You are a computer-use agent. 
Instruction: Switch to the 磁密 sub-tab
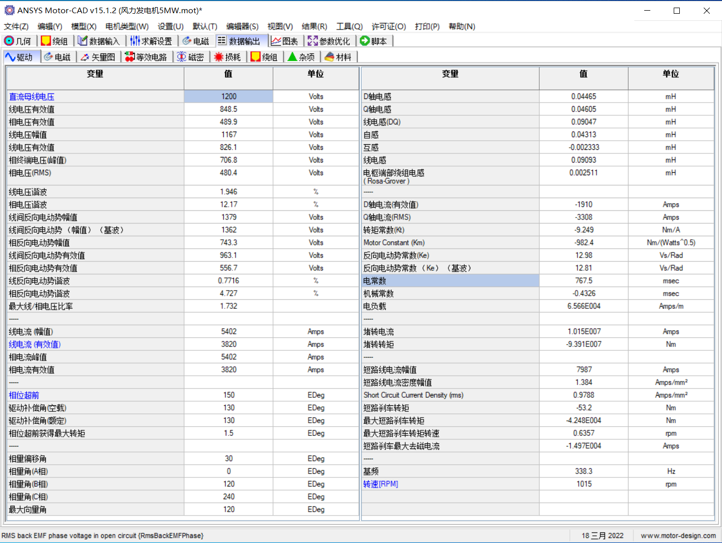pyautogui.click(x=191, y=57)
